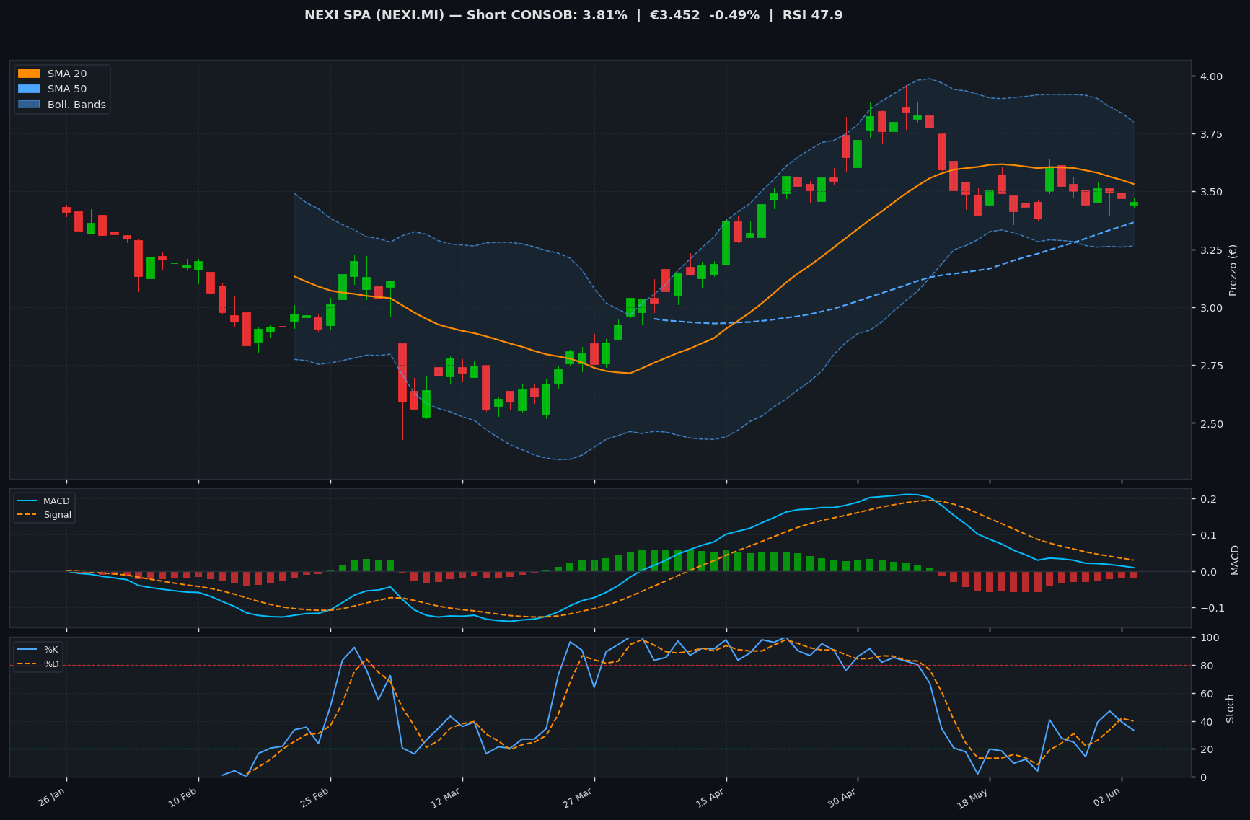Click the "60" Stoch axis tick
This screenshot has height=820, width=1250.
coord(1207,694)
